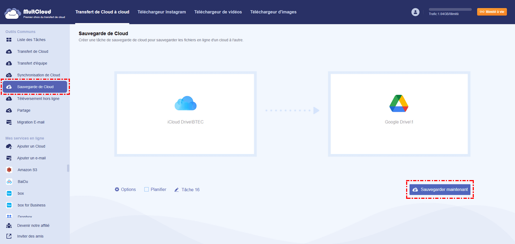Rename task via Tâche 16 label
Screen dimensions: 515x244
pos(191,190)
